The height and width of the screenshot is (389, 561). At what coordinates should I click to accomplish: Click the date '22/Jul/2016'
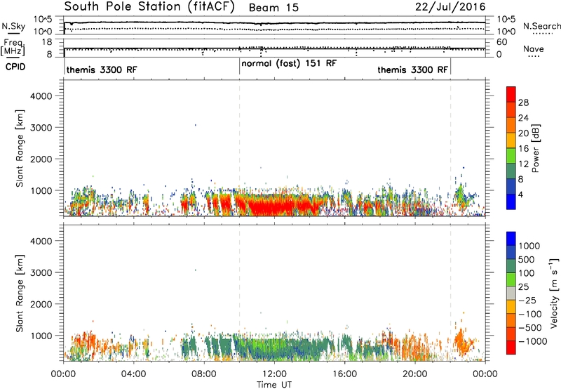[450, 7]
